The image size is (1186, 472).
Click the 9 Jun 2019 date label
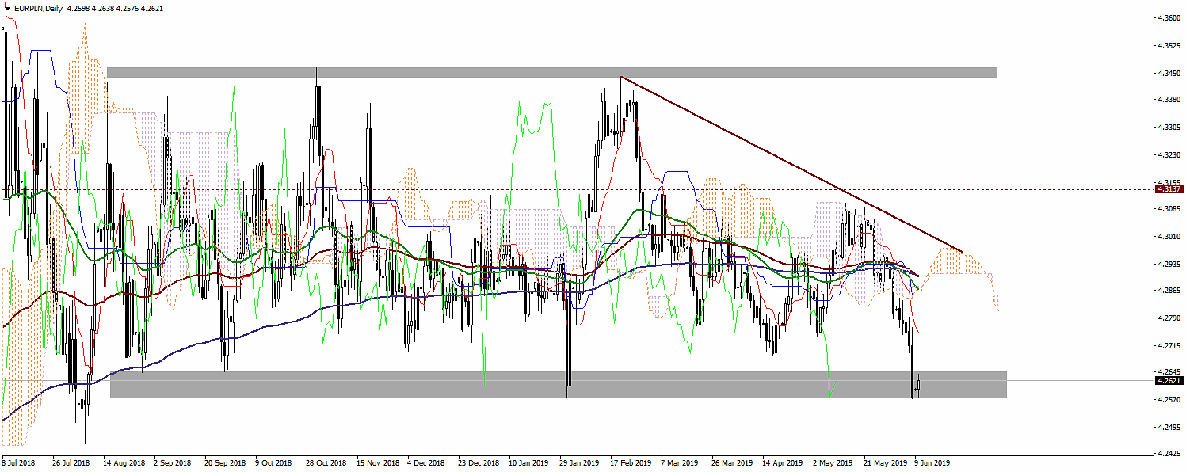pyautogui.click(x=932, y=462)
